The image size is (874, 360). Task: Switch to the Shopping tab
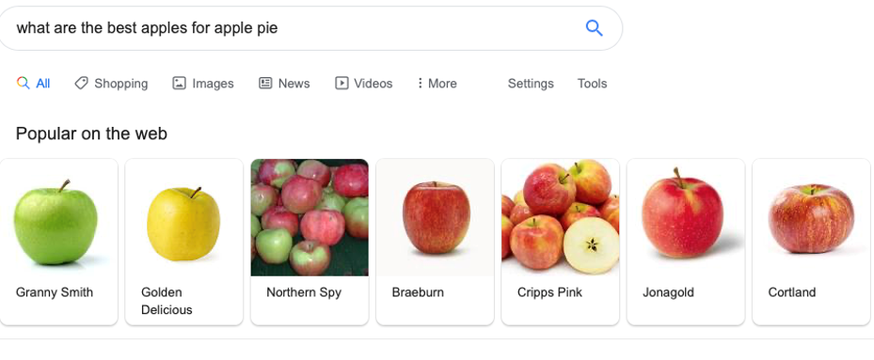point(111,83)
